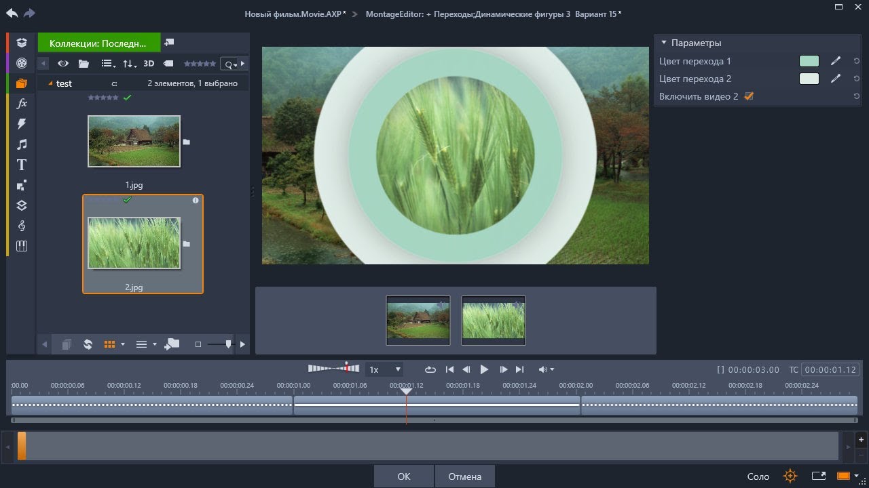Jump to the end of the clip
This screenshot has height=488, width=869.
tap(519, 369)
